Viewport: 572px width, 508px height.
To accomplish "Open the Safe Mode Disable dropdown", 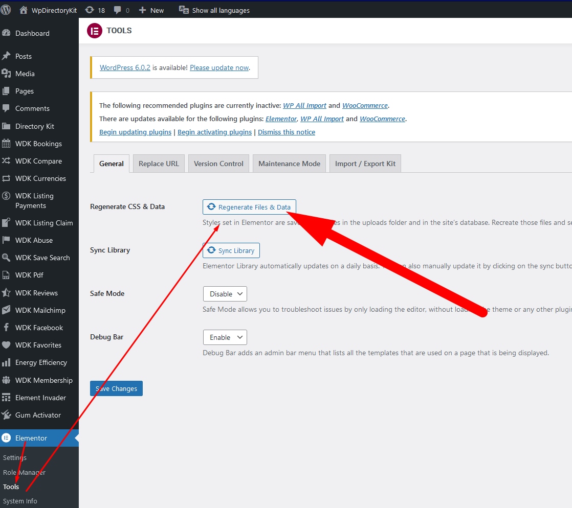I will coord(225,294).
